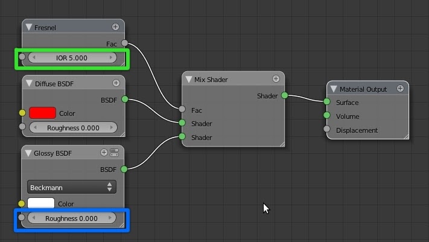The image size is (429, 242).
Task: Select the Mix Shader node header title
Action: click(211, 80)
